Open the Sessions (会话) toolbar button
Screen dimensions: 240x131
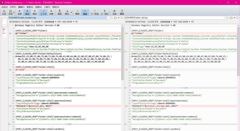[10, 12]
